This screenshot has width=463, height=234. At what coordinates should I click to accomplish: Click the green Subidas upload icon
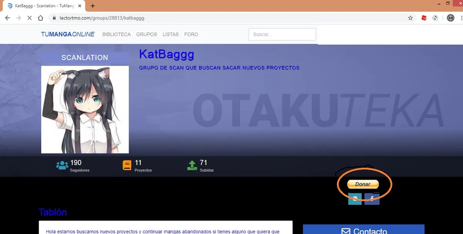point(192,165)
